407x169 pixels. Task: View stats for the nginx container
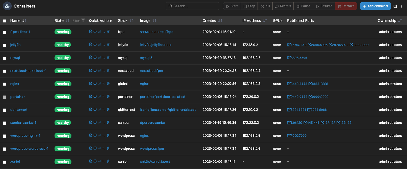[x=99, y=84]
